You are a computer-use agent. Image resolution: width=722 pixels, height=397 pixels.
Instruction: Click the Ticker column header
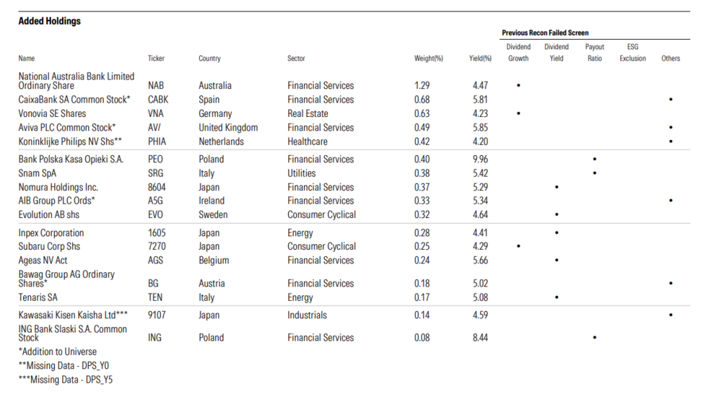[x=156, y=58]
